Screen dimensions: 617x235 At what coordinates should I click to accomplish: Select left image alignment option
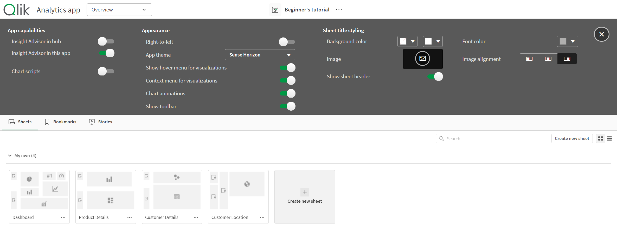(x=529, y=59)
